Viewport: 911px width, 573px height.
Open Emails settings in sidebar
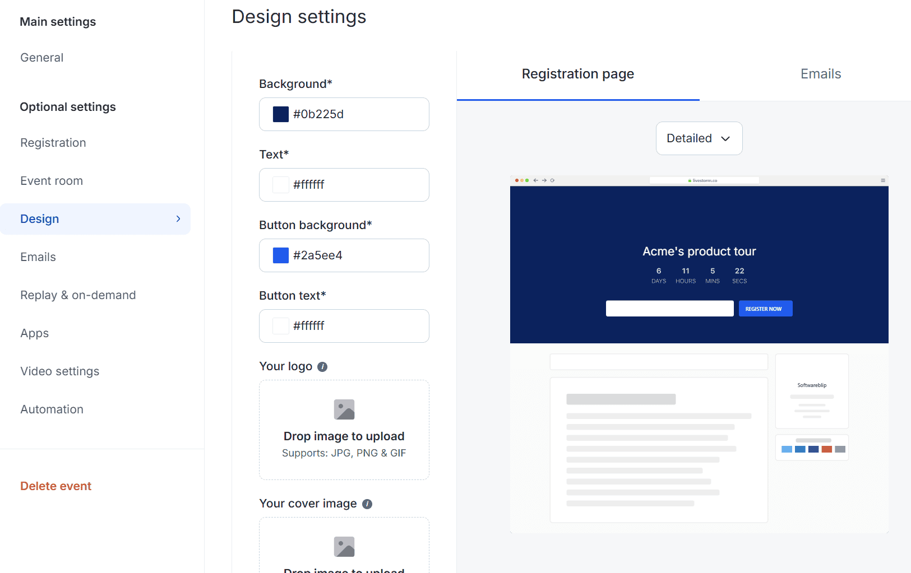(38, 257)
